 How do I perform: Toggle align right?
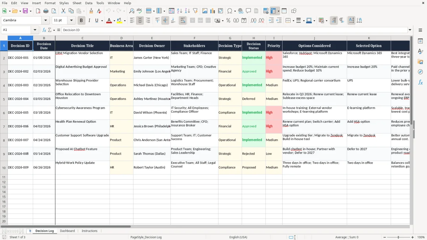pos(148,21)
